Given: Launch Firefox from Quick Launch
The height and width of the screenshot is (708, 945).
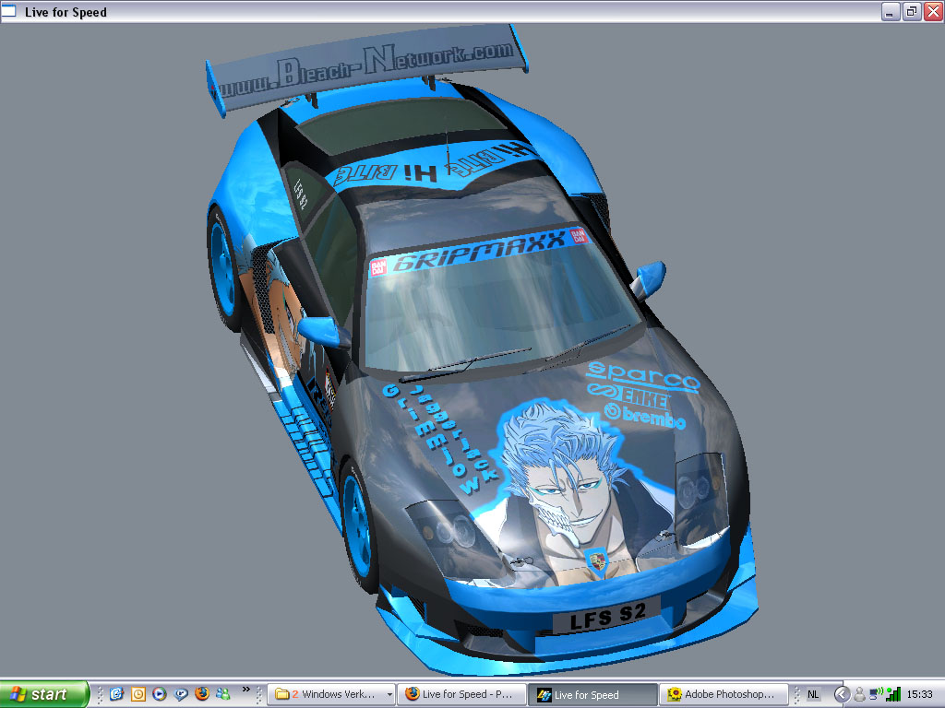Looking at the screenshot, I should coord(202,694).
